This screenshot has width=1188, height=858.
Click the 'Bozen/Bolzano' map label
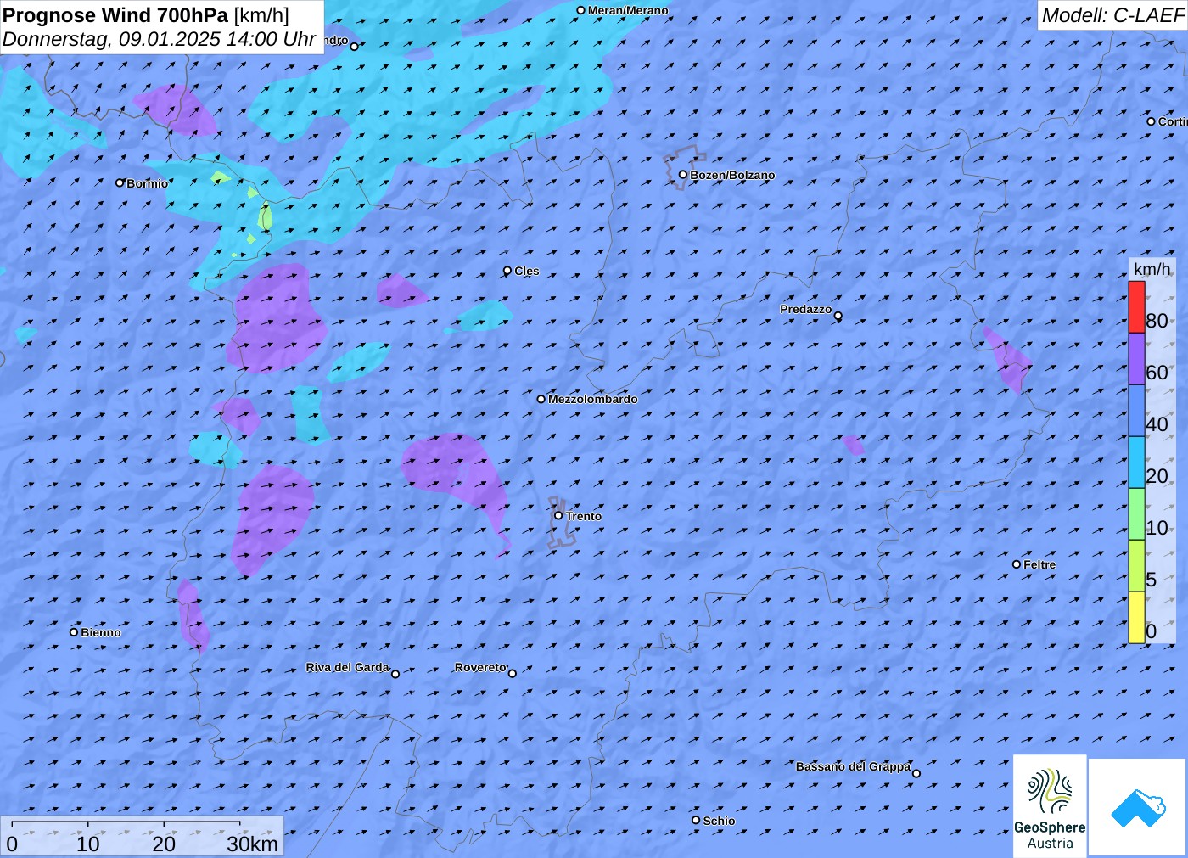[732, 176]
